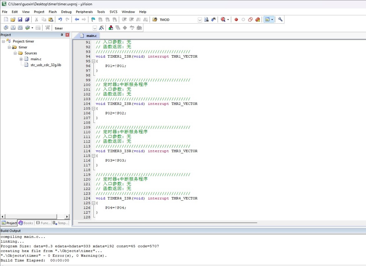Indent the selected lines

coord(124,20)
